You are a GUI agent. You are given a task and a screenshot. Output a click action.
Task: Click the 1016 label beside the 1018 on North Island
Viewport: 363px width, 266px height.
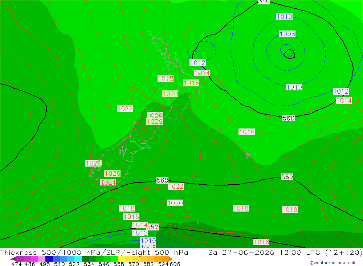[191, 83]
